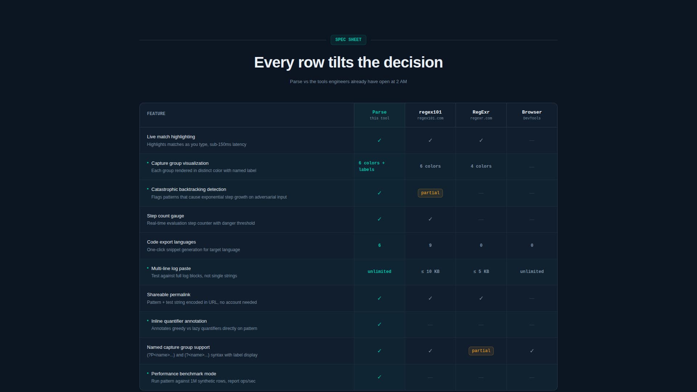The width and height of the screenshot is (697, 392).
Task: Click 'Annotates greedy vs lazy quantifiers' description
Action: click(x=204, y=328)
